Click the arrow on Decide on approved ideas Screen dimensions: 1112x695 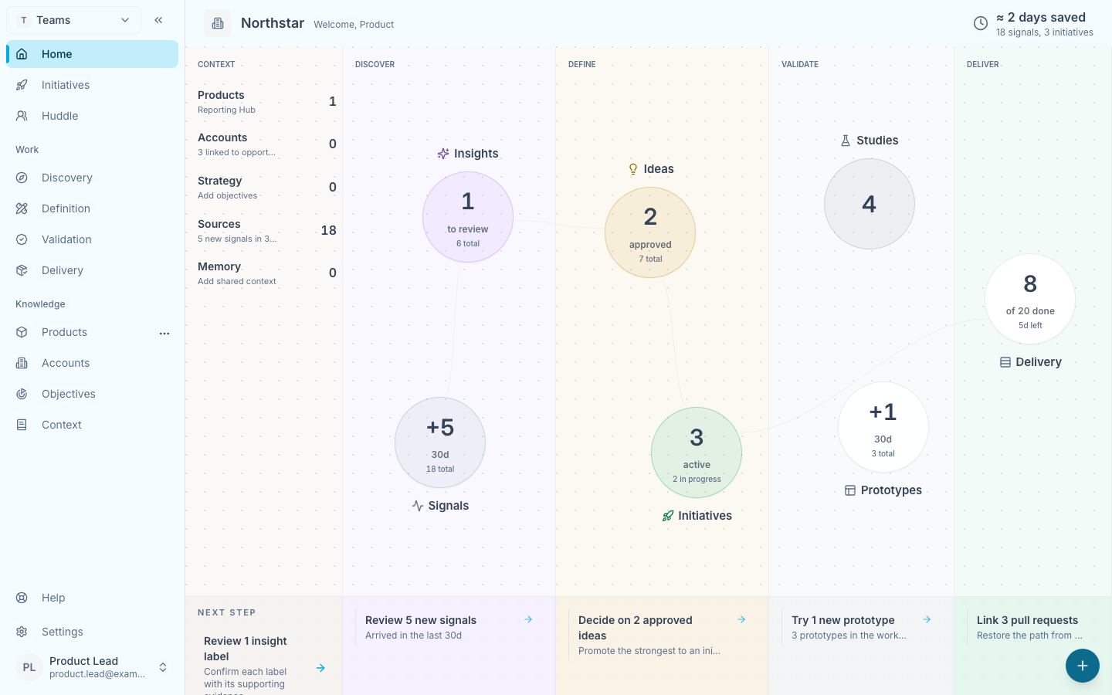coord(741,619)
